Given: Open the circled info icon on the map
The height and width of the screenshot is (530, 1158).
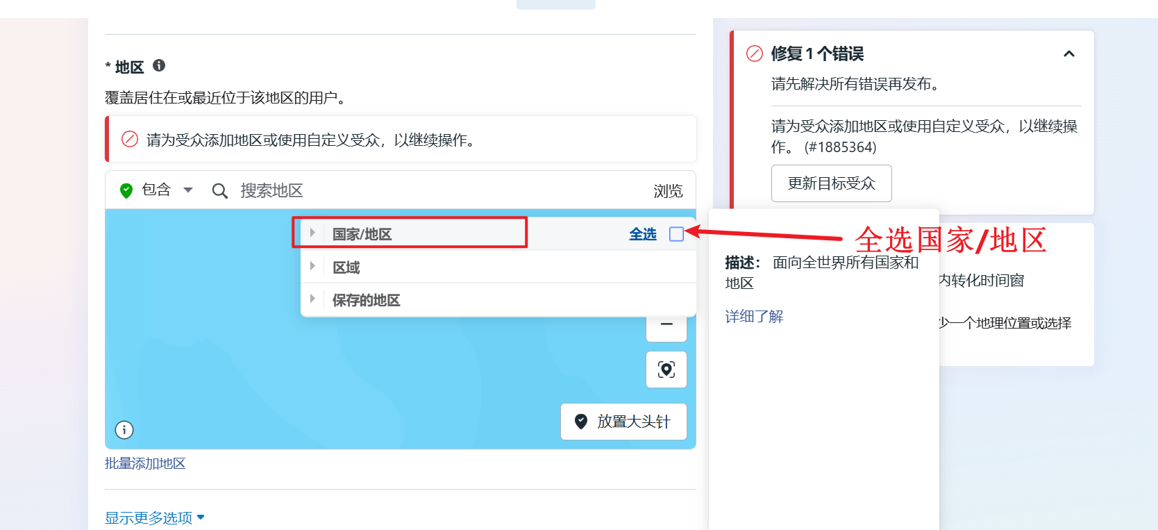Looking at the screenshot, I should click(x=124, y=430).
